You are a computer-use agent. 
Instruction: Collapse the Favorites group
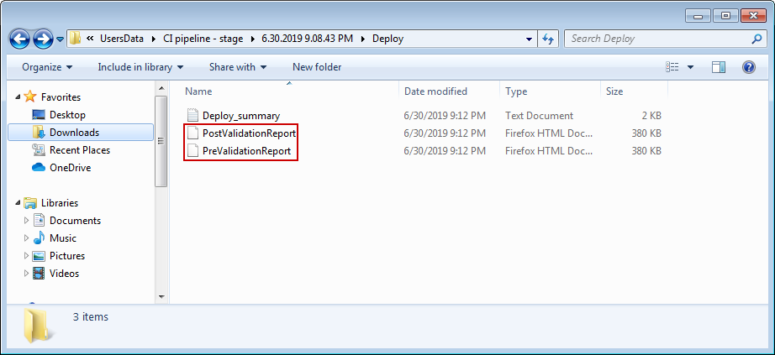(x=18, y=97)
